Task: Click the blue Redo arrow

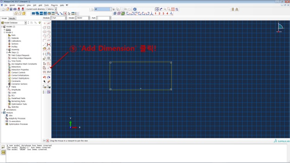Action: point(49,77)
